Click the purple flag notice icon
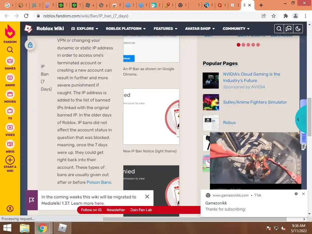 coord(32,200)
